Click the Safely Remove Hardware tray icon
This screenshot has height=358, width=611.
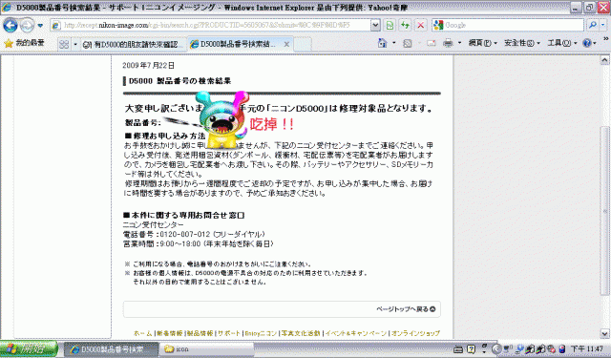tap(519, 348)
